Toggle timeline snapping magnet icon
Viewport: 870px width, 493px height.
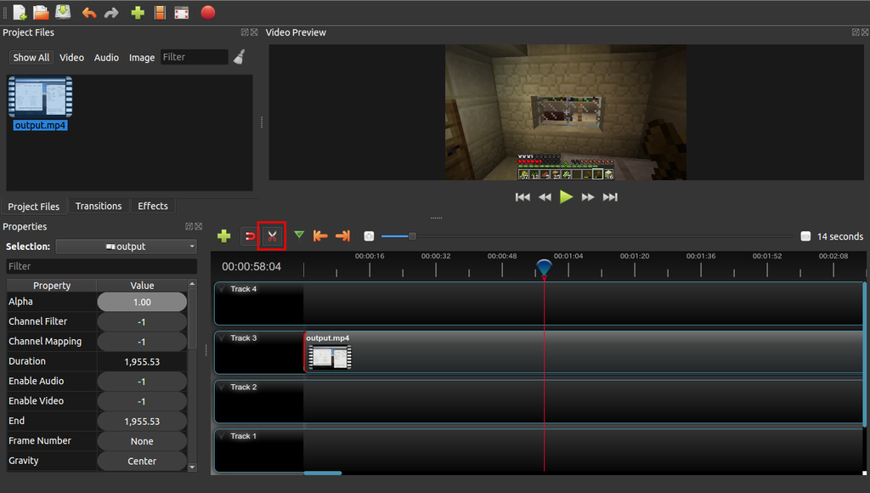click(x=250, y=236)
